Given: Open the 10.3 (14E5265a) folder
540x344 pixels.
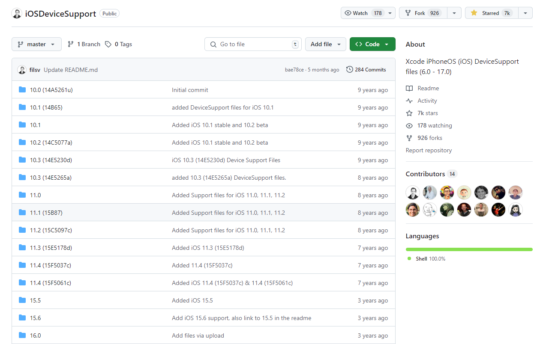Looking at the screenshot, I should [51, 178].
